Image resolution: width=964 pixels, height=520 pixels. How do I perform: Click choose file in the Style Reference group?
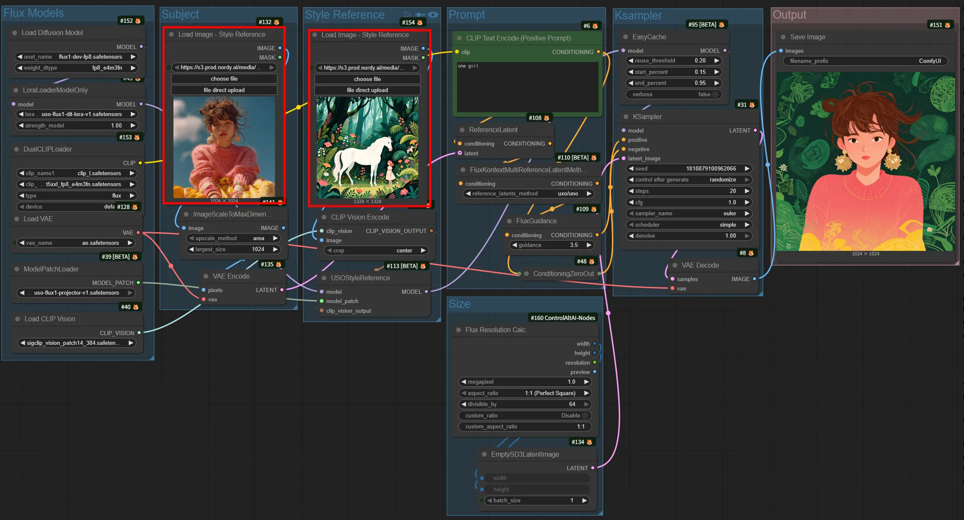367,79
